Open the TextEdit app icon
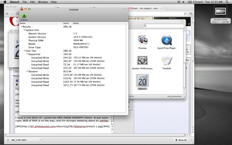Viewport: 232px width, 145px height. [166, 60]
